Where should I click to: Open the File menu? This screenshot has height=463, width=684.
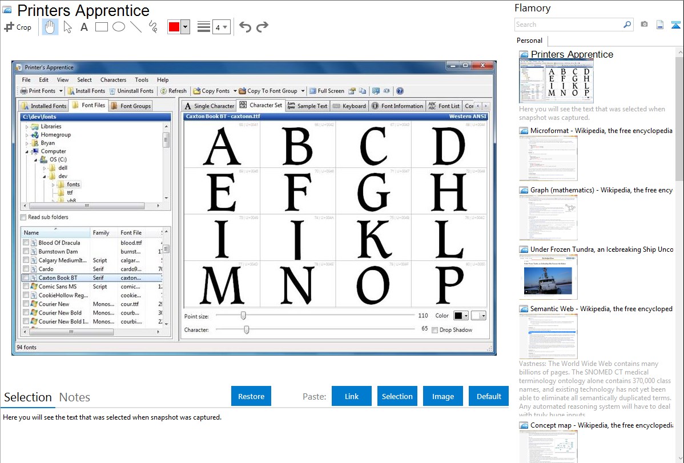tap(26, 80)
